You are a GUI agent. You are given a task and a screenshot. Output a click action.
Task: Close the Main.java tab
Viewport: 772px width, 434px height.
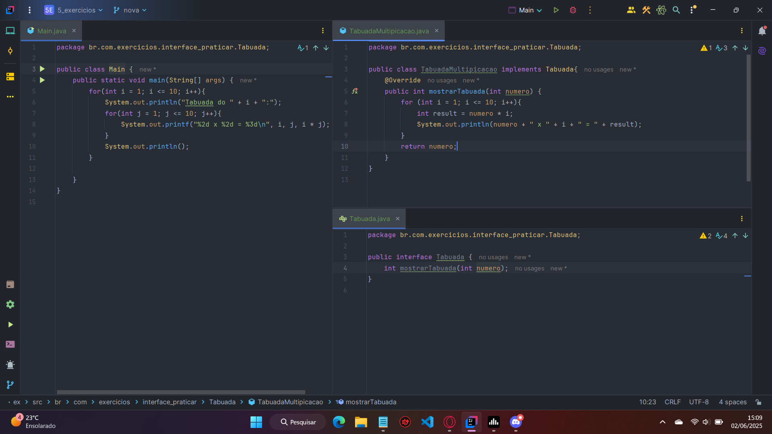click(74, 31)
